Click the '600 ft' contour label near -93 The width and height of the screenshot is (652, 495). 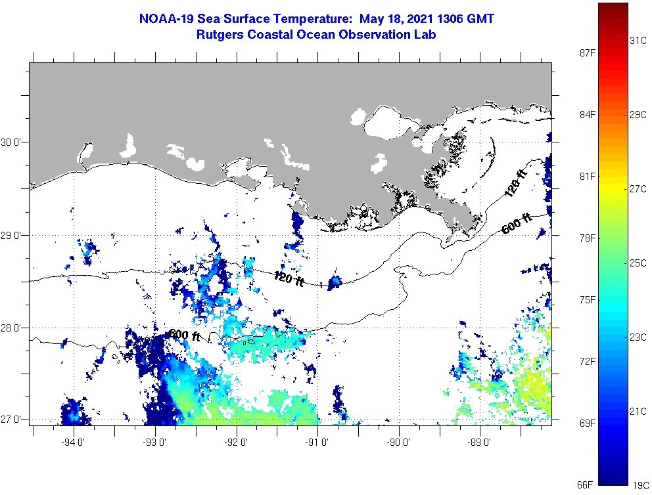185,335
